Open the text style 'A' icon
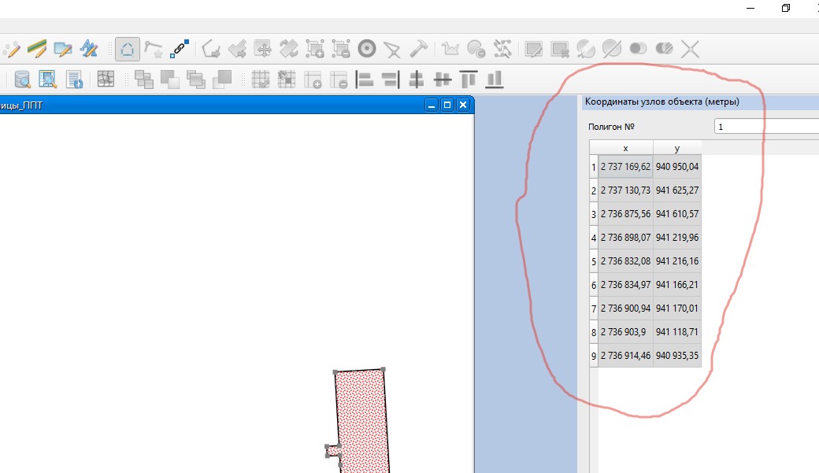819x473 pixels. (x=88, y=50)
